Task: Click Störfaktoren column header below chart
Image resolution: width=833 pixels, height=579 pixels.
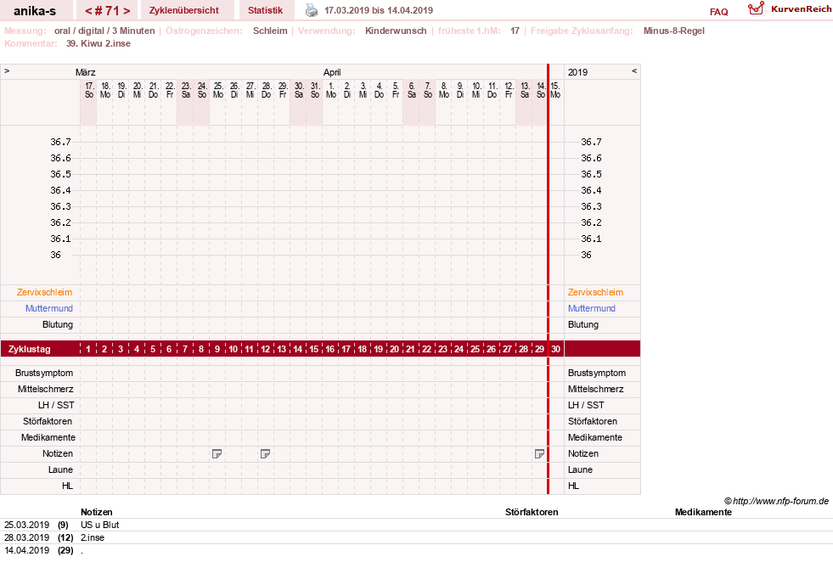Action: 532,512
